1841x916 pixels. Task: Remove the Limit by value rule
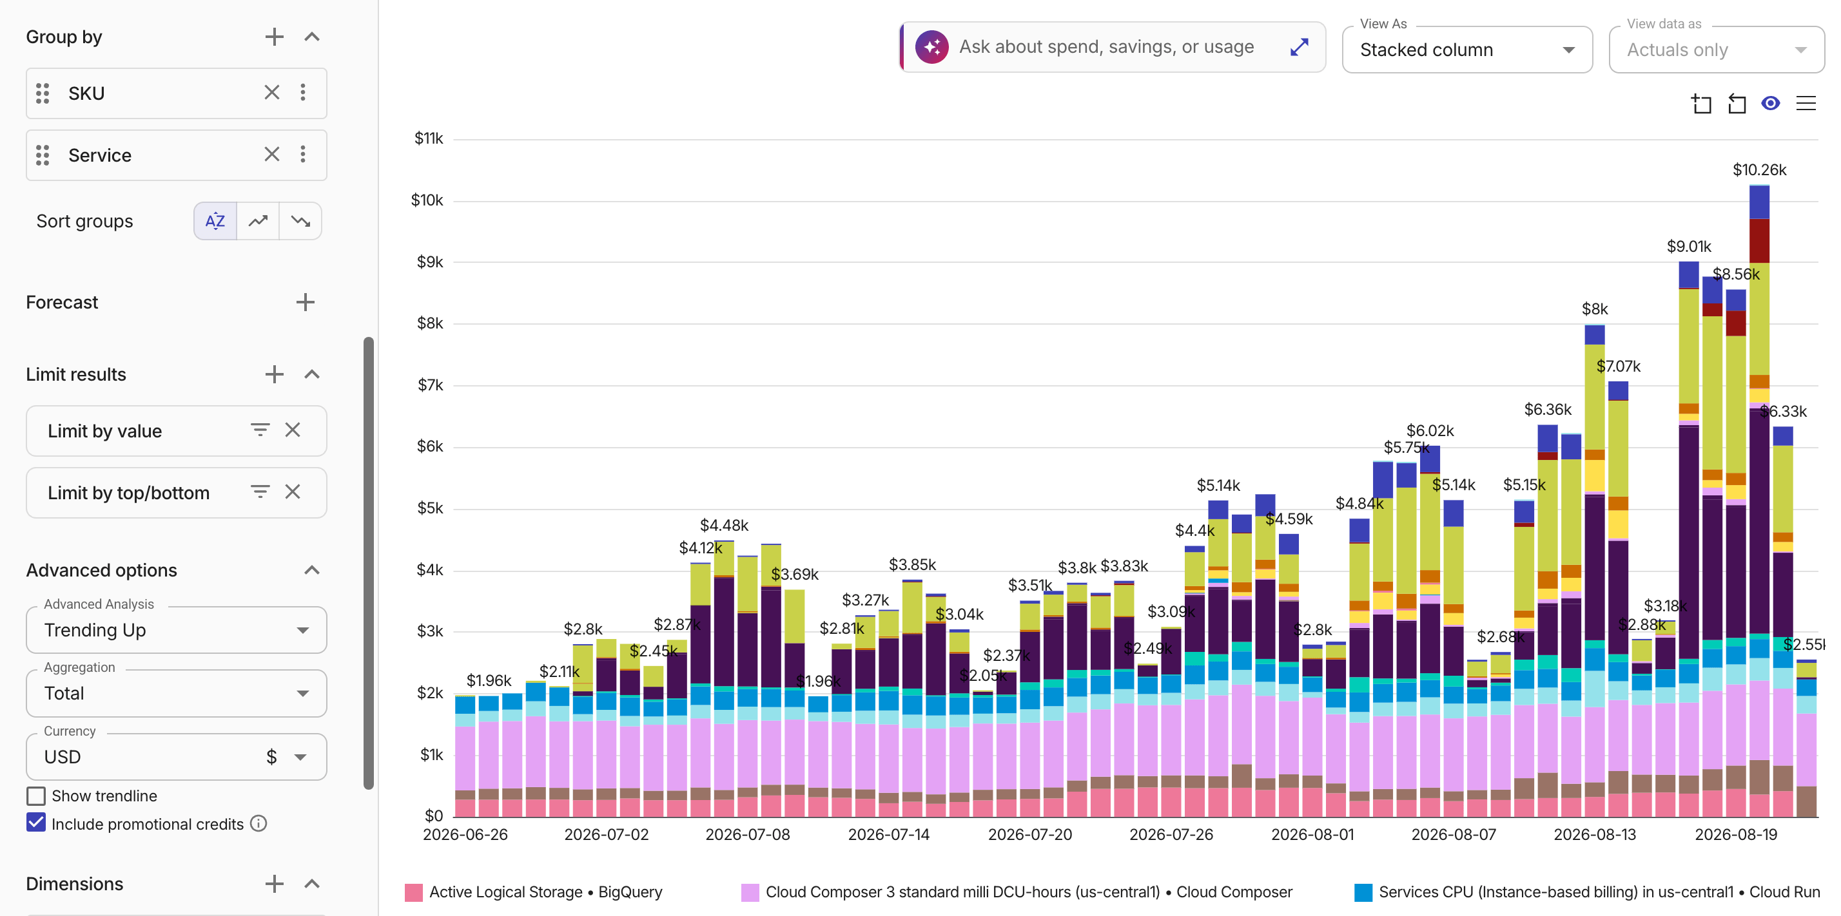292,430
